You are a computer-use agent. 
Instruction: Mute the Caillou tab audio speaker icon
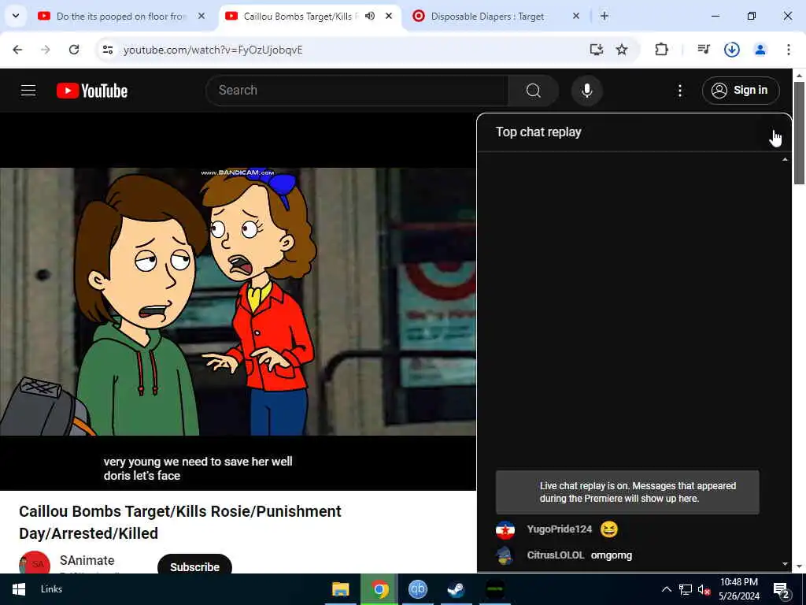click(370, 16)
